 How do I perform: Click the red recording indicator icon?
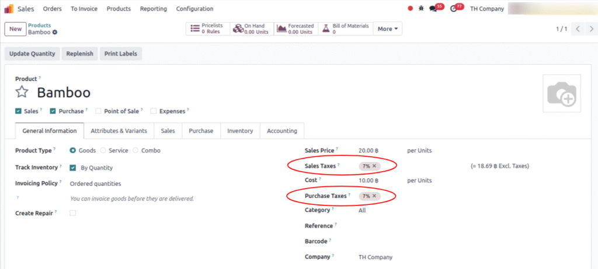[410, 9]
